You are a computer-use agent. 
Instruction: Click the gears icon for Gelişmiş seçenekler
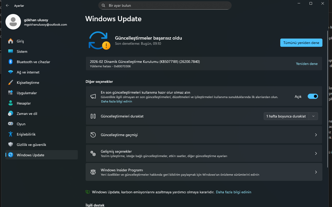tap(93, 153)
